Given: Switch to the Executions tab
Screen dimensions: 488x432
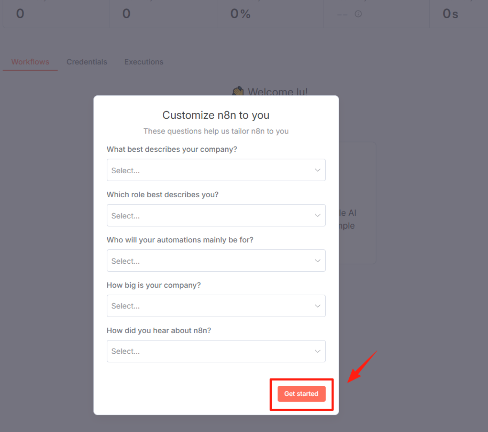Looking at the screenshot, I should click(144, 62).
